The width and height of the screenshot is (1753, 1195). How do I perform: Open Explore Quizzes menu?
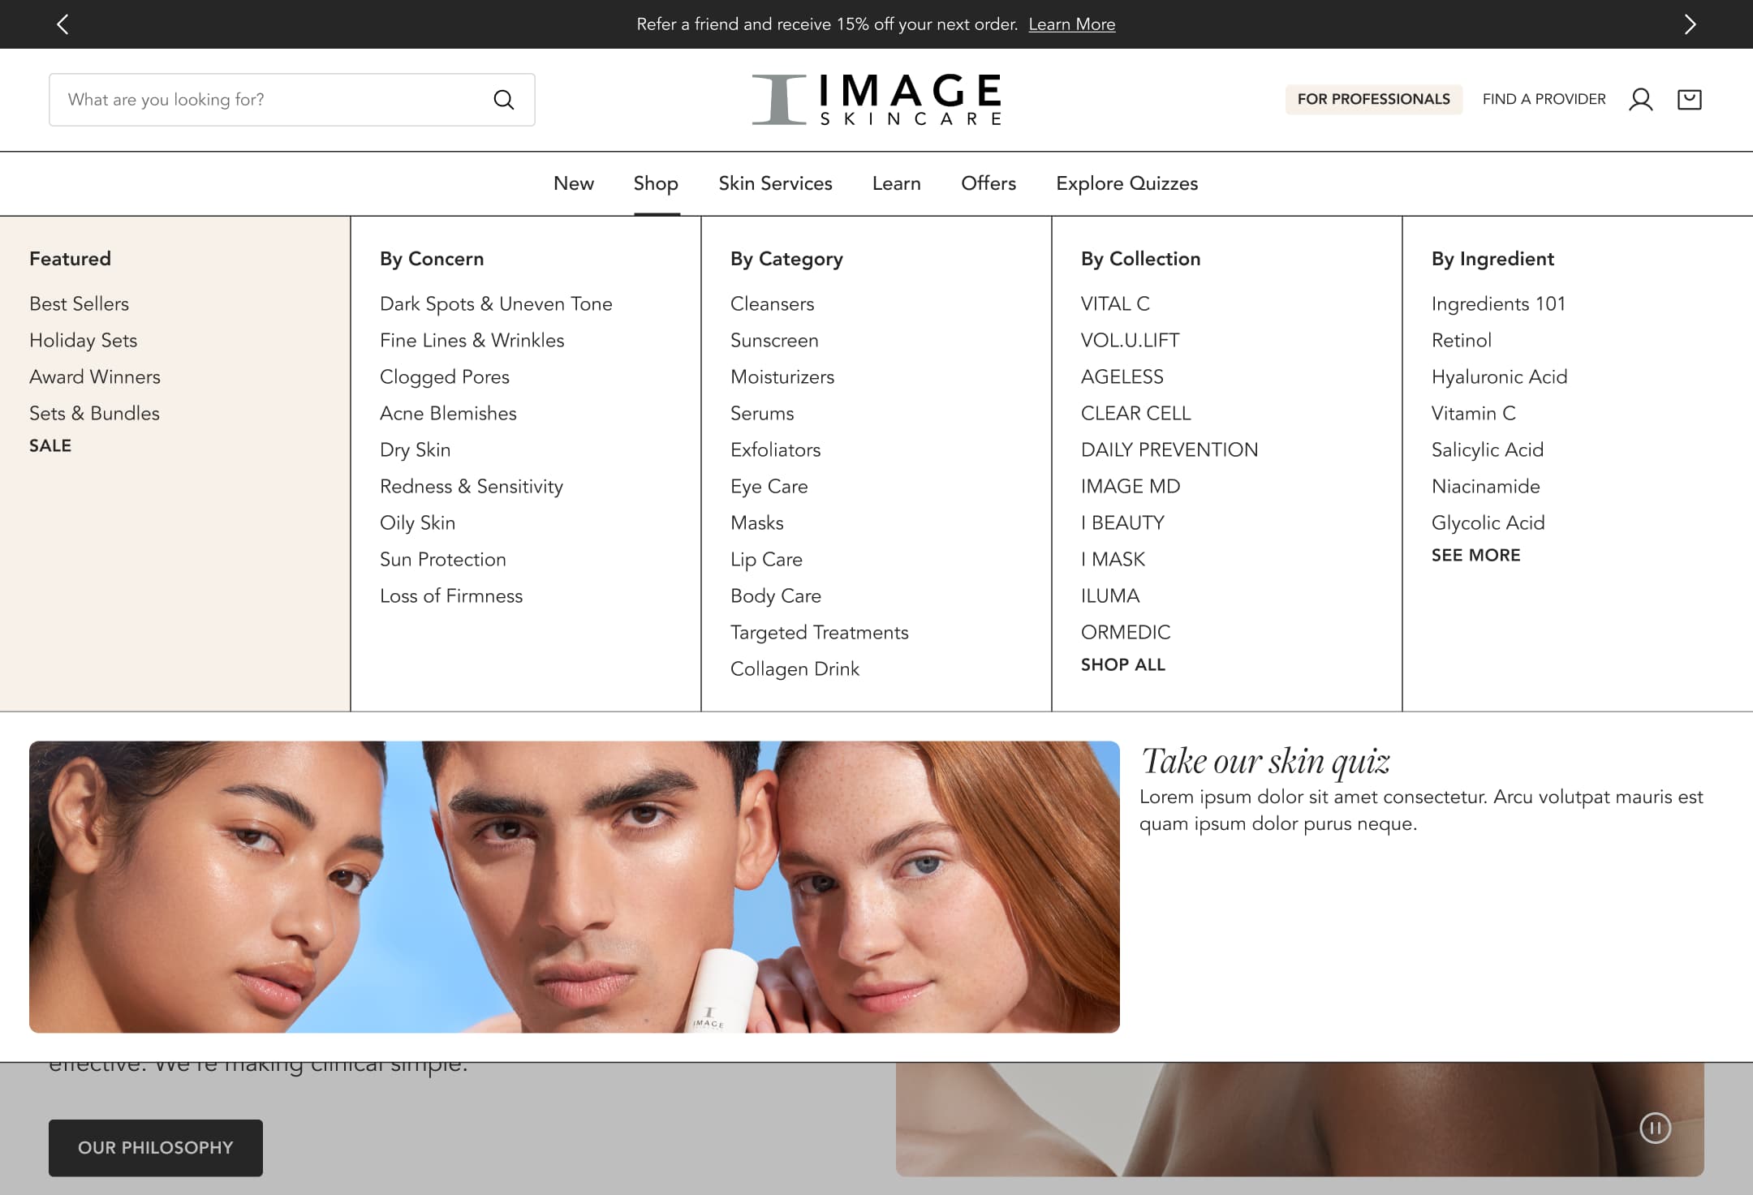tap(1126, 183)
